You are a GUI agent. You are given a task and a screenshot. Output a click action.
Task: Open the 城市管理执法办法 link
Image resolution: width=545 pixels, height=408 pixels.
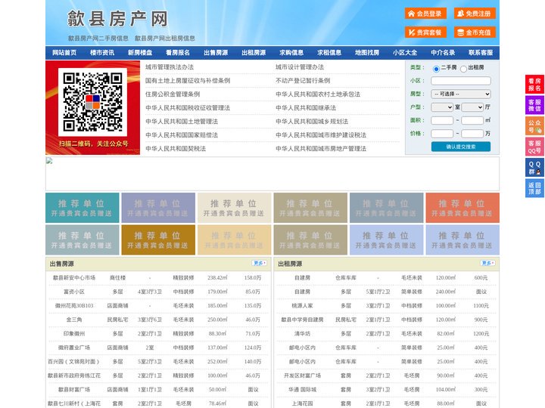(x=170, y=67)
